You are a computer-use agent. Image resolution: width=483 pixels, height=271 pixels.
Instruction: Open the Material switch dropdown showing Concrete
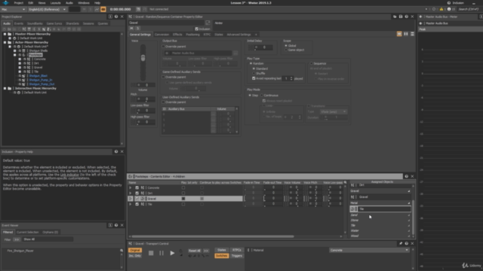(x=369, y=250)
